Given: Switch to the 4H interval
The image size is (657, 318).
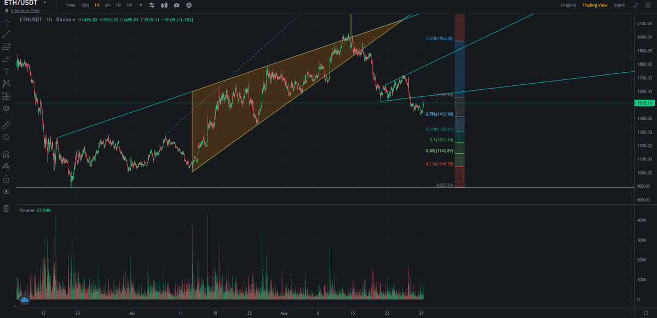Looking at the screenshot, I should pos(107,5).
